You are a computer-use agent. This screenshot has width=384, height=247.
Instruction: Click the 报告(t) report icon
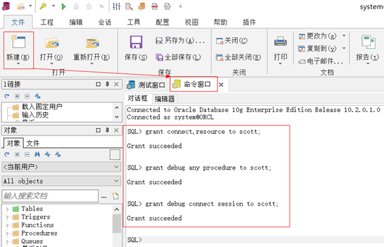[x=368, y=42]
